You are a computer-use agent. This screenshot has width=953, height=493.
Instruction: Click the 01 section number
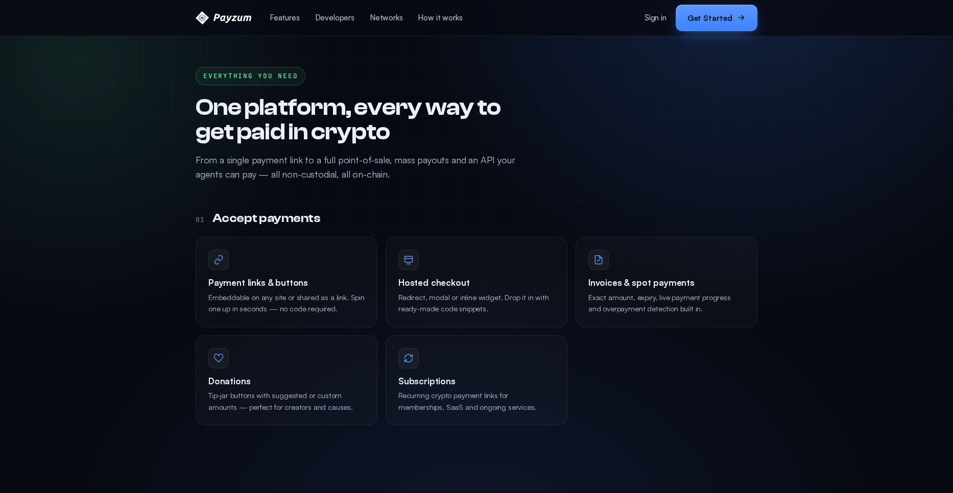(x=200, y=219)
